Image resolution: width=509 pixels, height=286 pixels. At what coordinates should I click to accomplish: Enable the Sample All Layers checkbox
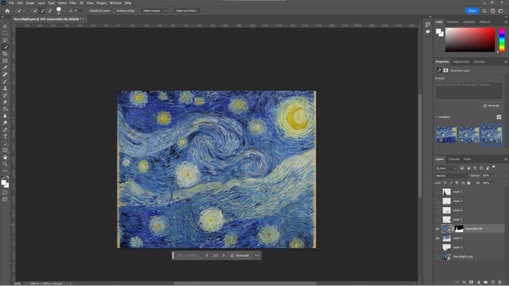(87, 11)
